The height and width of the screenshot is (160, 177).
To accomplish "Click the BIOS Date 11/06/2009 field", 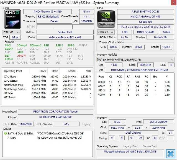I will (x=26, y=124).
